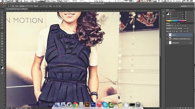Viewport: 195px width, 109px height.
Task: Open Skype from the dock
Action: (x=105, y=105)
